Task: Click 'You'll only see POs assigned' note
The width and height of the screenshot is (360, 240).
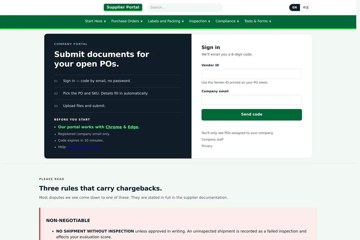Action: point(238,133)
